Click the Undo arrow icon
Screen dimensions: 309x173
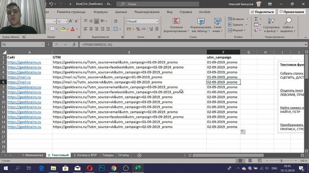pyautogui.click(x=51, y=4)
